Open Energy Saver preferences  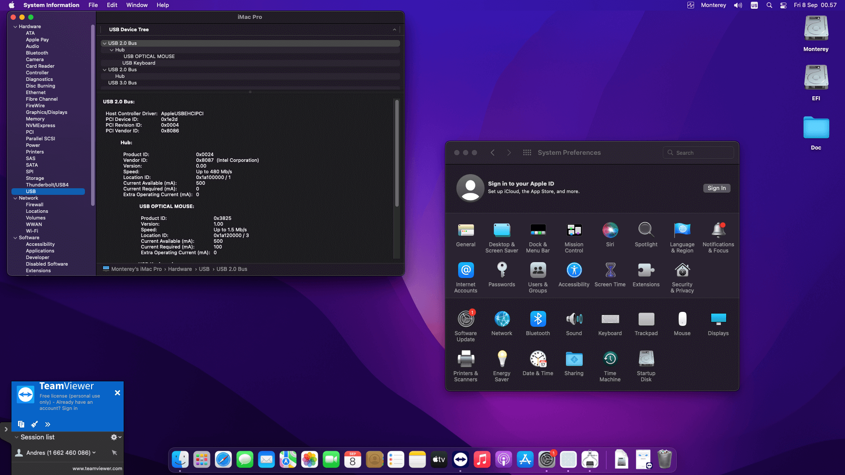[x=502, y=359]
